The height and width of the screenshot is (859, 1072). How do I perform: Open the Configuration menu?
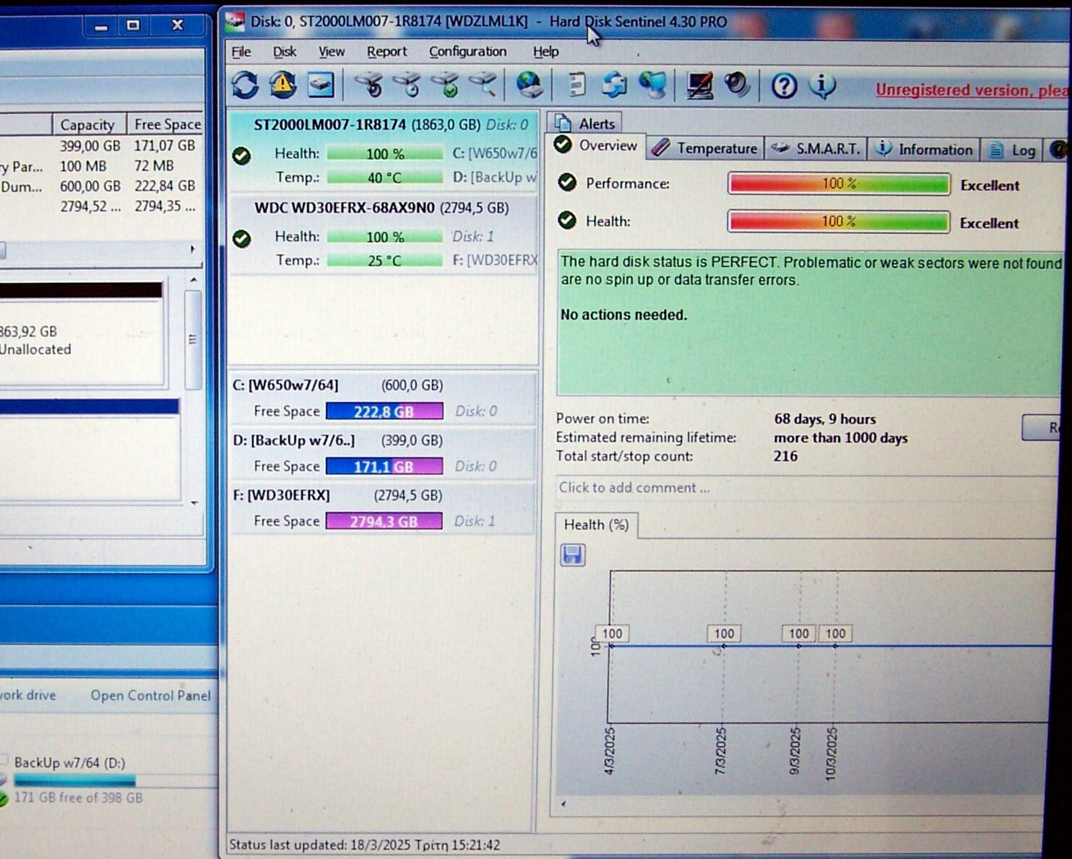467,51
